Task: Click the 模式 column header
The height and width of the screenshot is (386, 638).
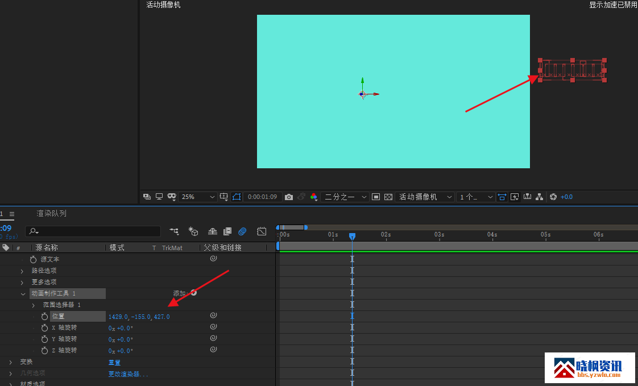Action: pos(117,247)
